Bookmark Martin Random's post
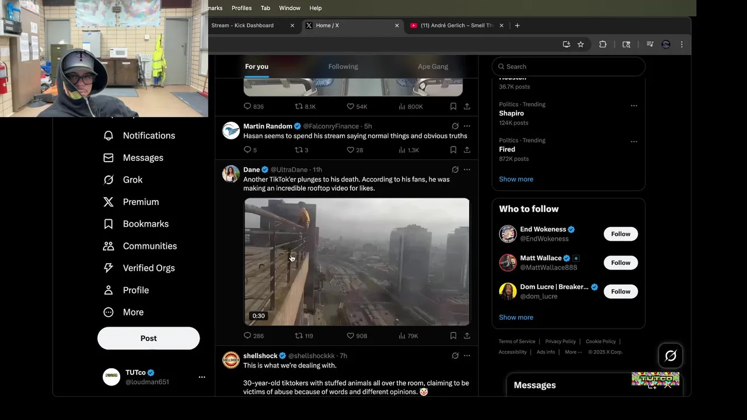 pyautogui.click(x=453, y=150)
